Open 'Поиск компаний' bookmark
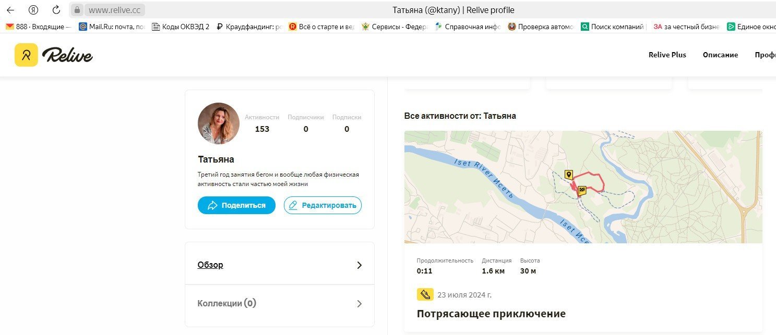The image size is (776, 335). click(x=614, y=27)
